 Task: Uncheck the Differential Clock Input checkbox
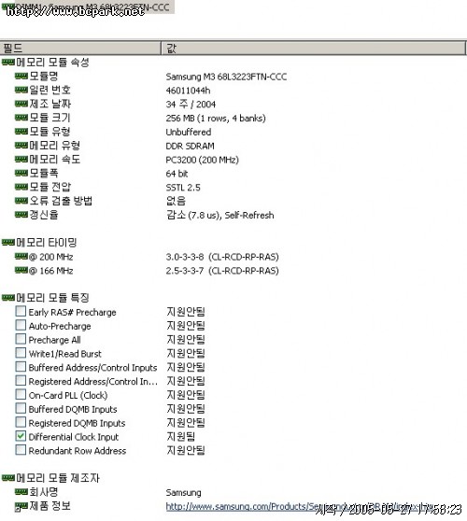click(x=21, y=436)
